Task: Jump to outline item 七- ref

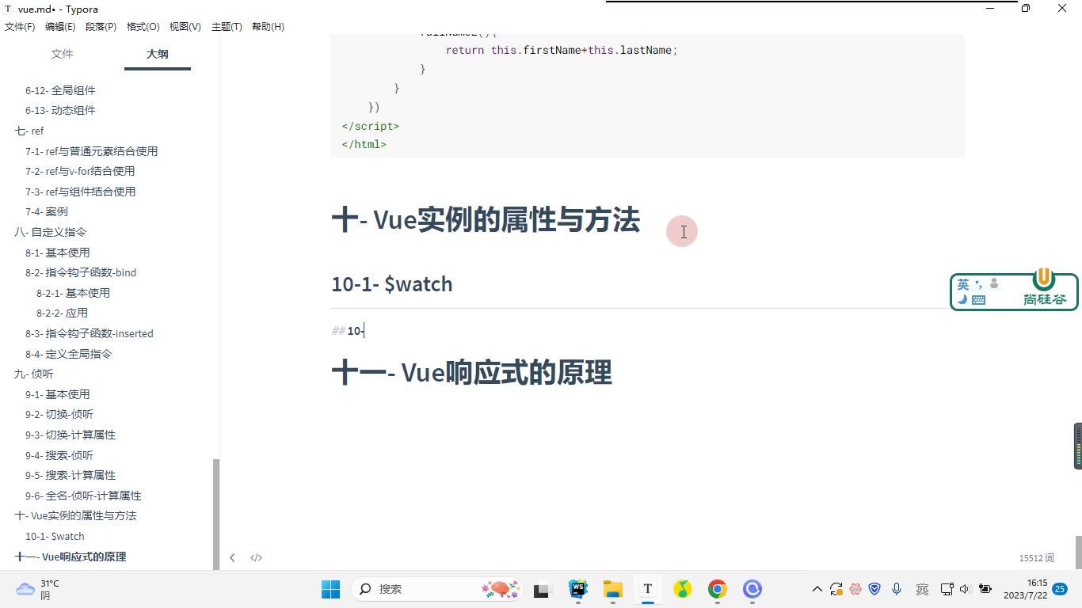Action: 29,131
